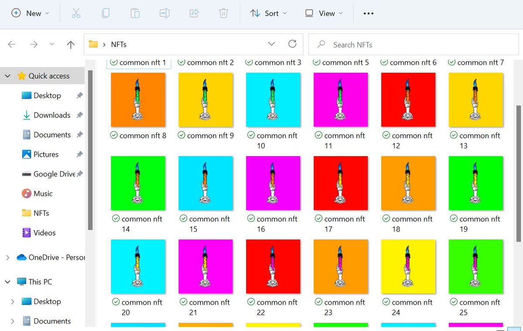The image size is (523, 331).
Task: Click the Cut scissors icon
Action: [x=76, y=13]
